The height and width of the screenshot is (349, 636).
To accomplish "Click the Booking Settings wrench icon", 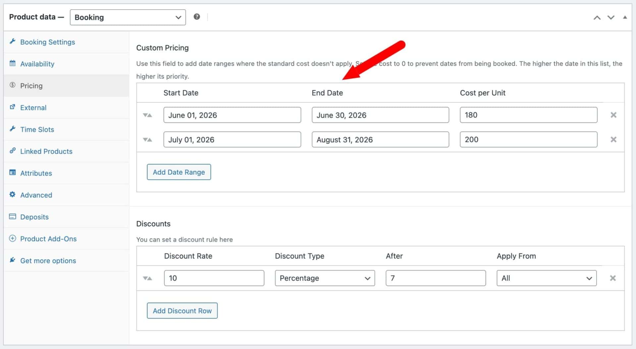I will click(13, 41).
